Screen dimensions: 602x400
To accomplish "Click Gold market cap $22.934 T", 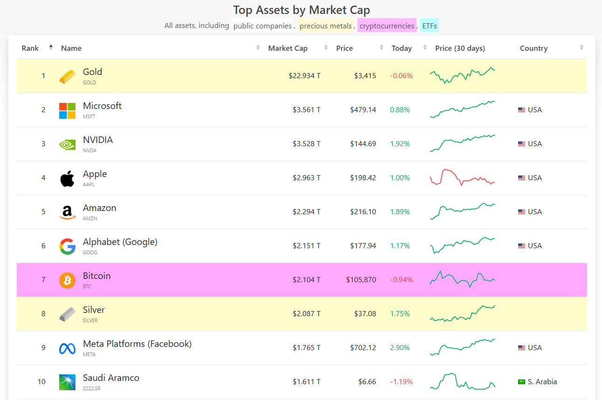I will click(305, 76).
